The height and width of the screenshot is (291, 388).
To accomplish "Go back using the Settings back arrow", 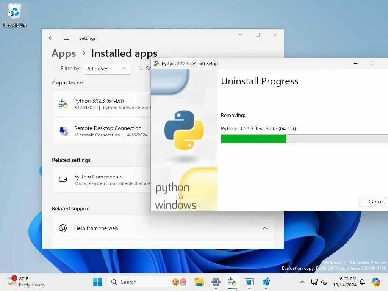I will (x=51, y=38).
